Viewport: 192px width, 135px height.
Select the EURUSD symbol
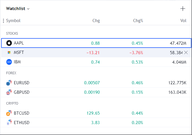coord(22,83)
